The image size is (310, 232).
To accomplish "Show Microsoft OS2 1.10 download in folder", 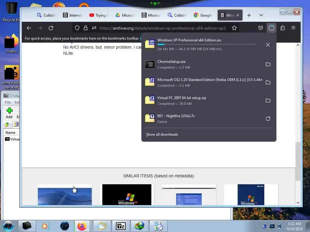I will click(x=268, y=82).
